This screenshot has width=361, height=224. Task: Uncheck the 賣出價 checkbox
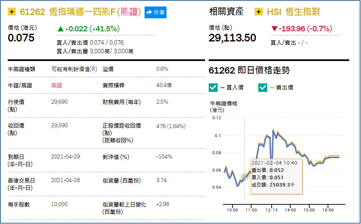(263, 87)
